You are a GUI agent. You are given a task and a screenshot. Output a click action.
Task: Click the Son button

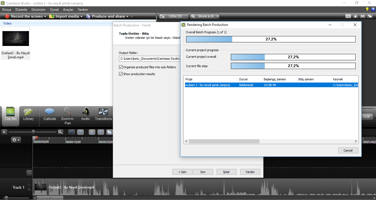tap(203, 172)
